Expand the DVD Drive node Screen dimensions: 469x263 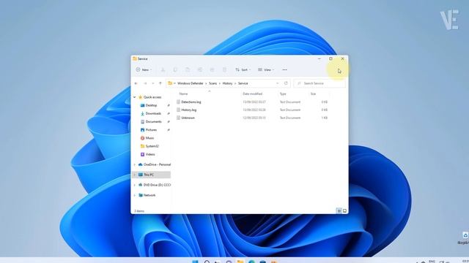(134, 185)
